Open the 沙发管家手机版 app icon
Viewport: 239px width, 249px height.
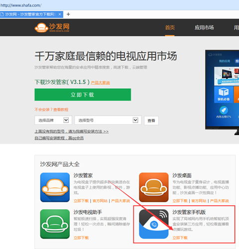[154, 224]
